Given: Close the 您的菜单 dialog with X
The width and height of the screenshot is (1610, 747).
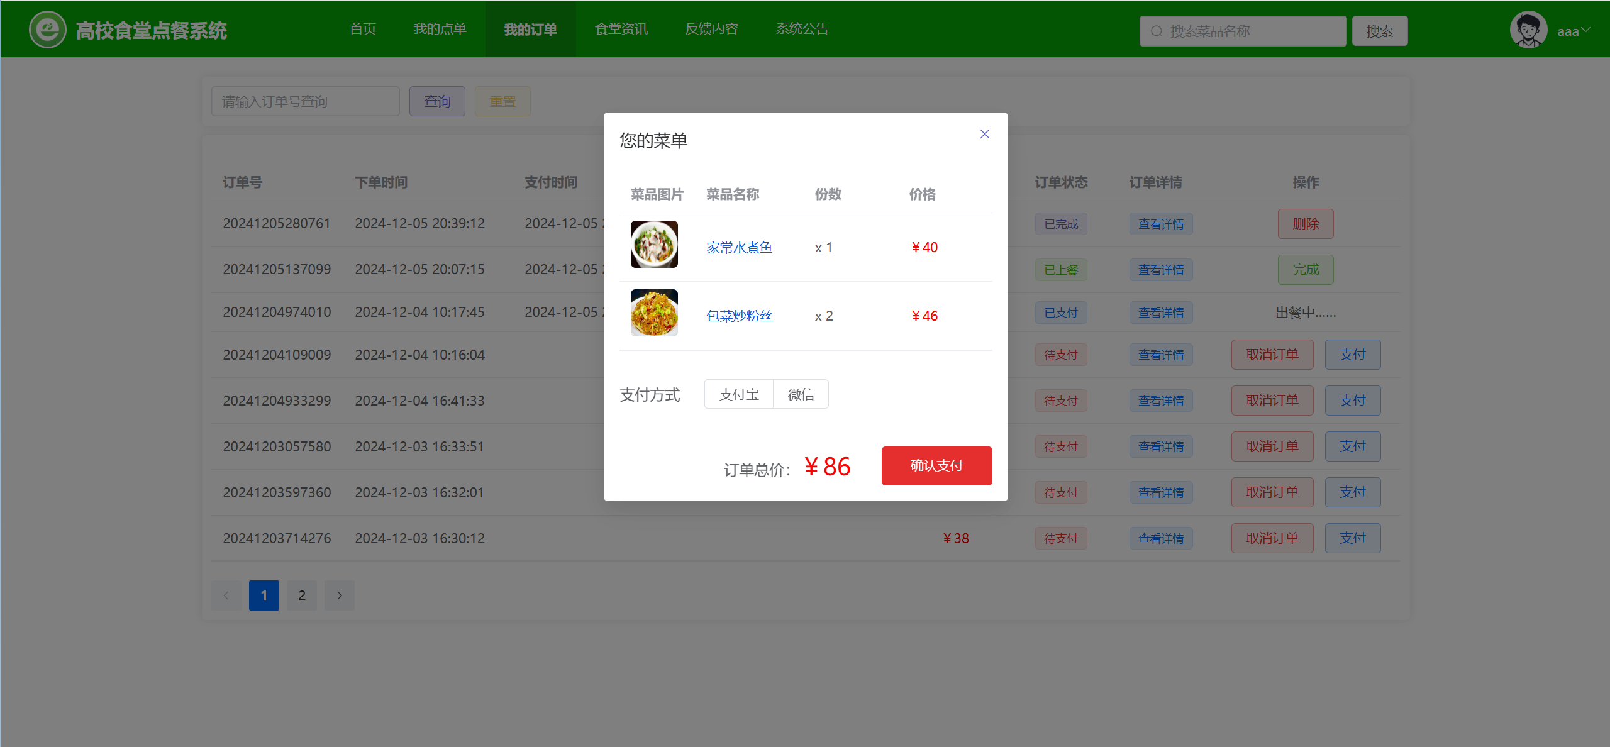Looking at the screenshot, I should (x=984, y=134).
